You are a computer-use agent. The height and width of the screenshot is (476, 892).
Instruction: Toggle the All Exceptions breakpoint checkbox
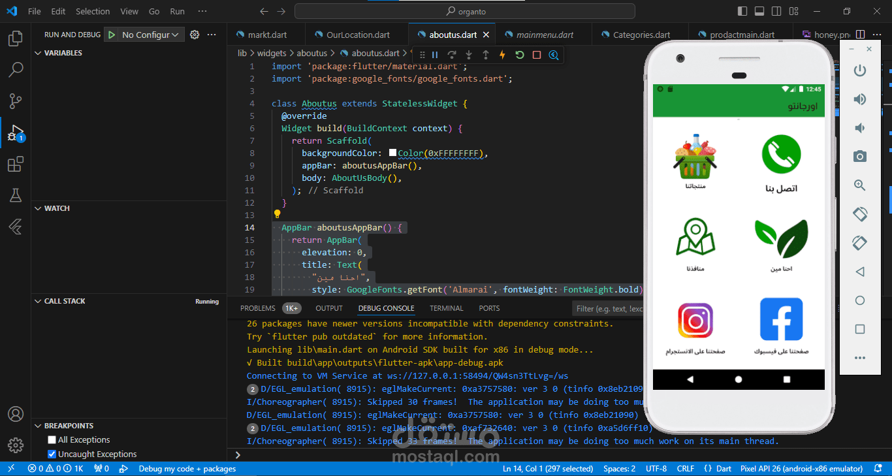tap(52, 440)
